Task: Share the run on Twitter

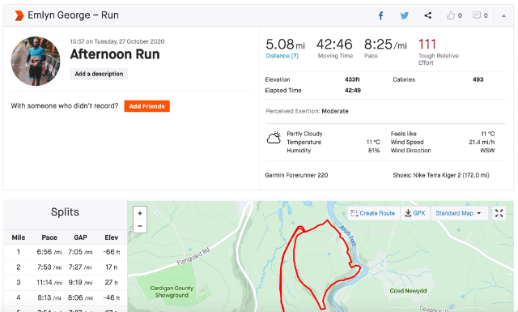Action: pyautogui.click(x=405, y=15)
